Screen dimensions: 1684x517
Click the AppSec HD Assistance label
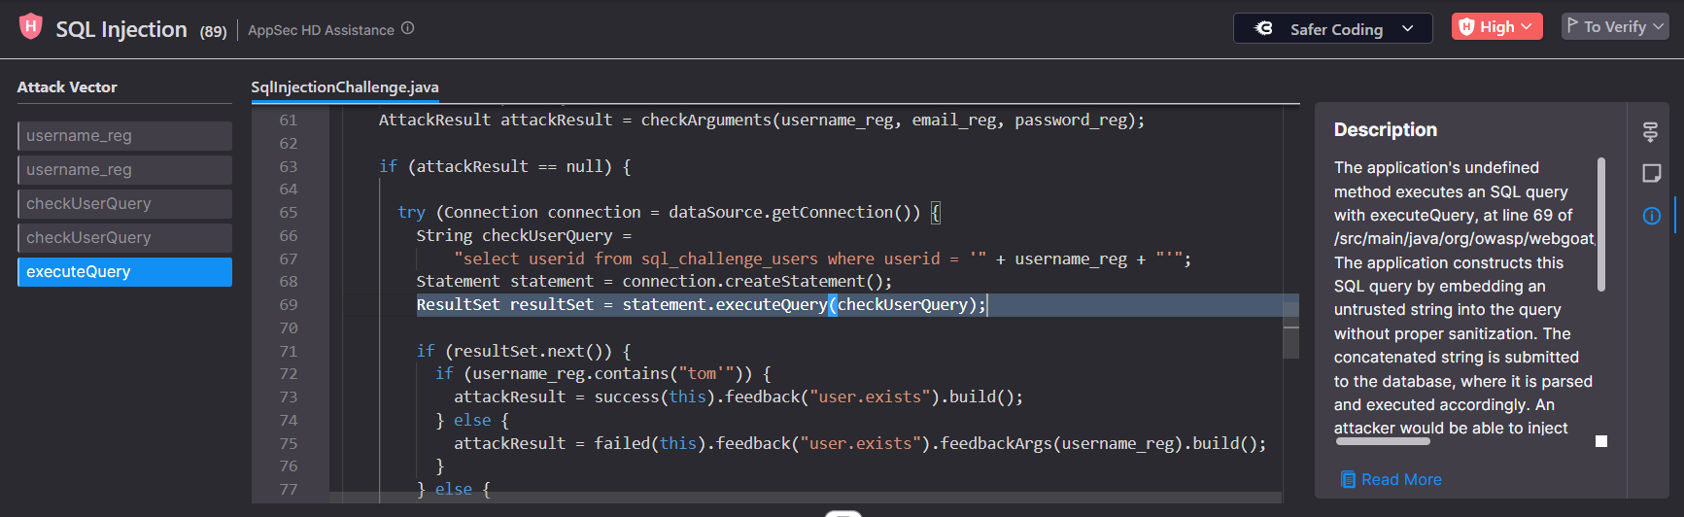(x=321, y=30)
